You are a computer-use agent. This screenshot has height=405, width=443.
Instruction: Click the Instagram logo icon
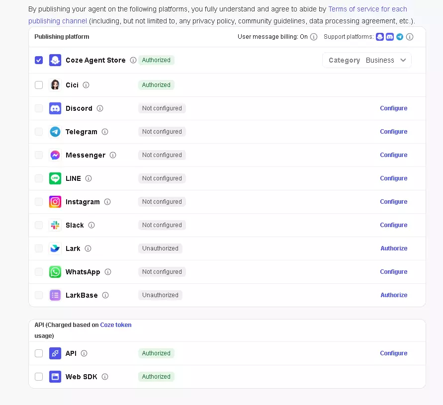(x=55, y=202)
